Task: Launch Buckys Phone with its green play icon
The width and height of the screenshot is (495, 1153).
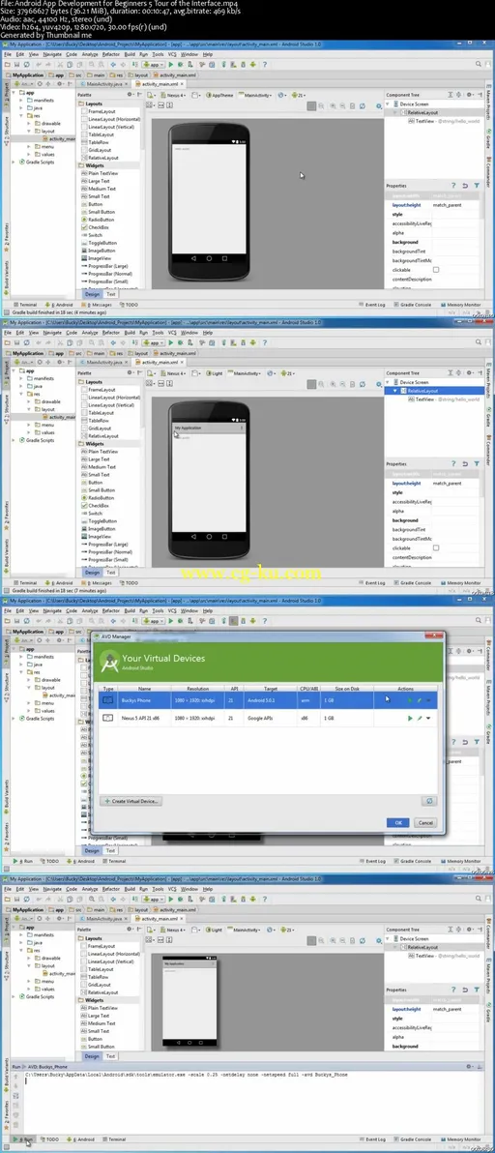Action: [x=410, y=700]
